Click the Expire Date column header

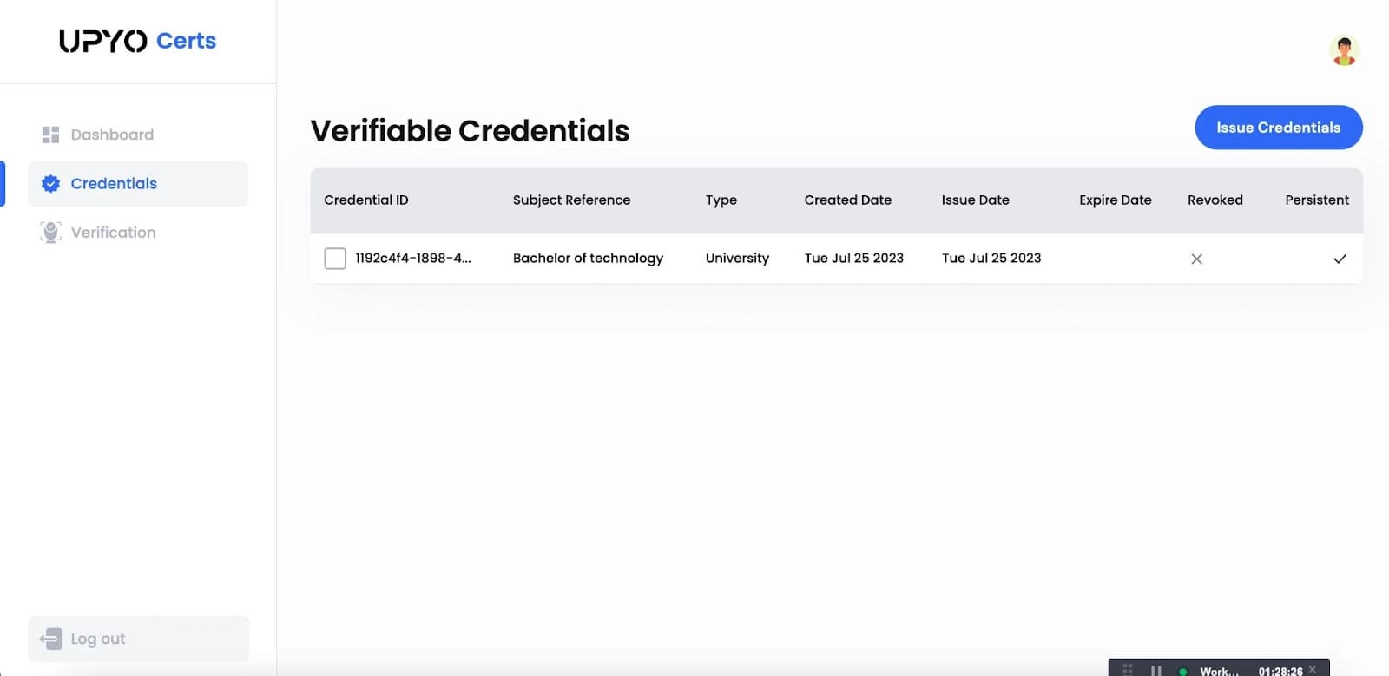pyautogui.click(x=1115, y=200)
